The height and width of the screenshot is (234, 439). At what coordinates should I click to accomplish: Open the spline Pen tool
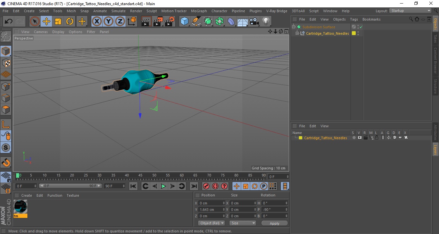click(x=196, y=22)
